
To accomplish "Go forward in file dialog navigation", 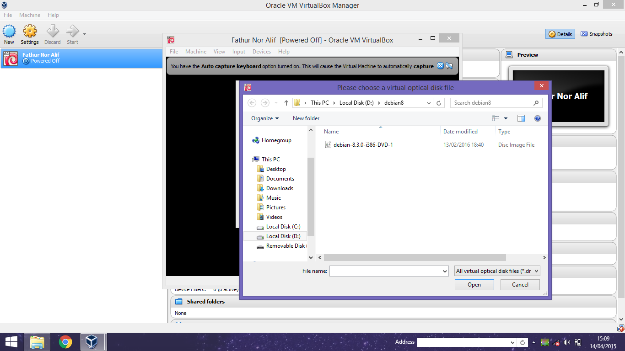I will coord(265,103).
